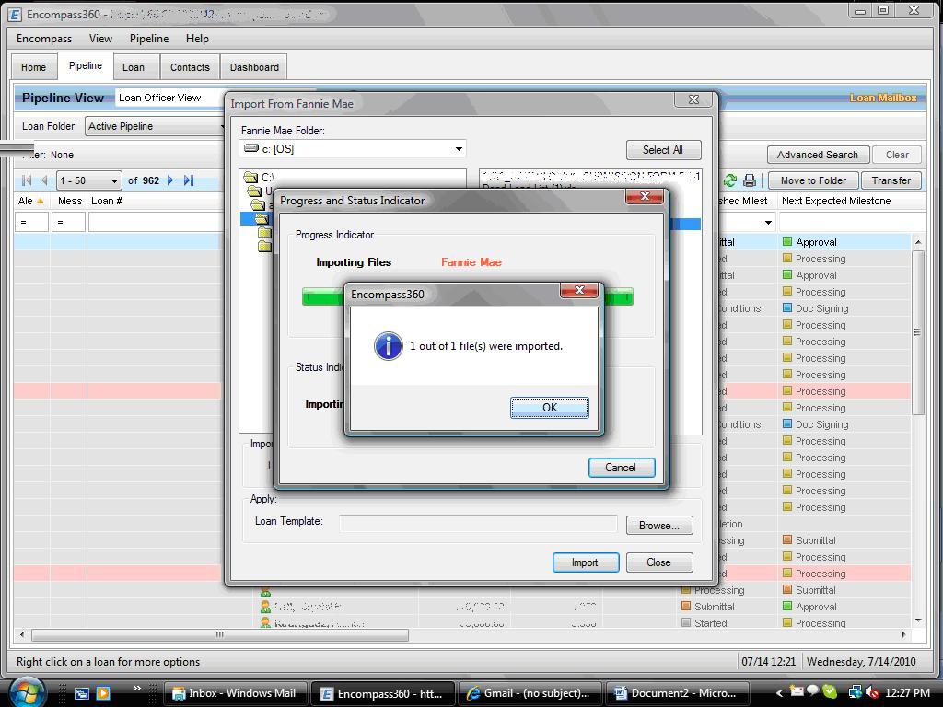
Task: Click the Started milestone icon in last row
Action: tap(685, 623)
